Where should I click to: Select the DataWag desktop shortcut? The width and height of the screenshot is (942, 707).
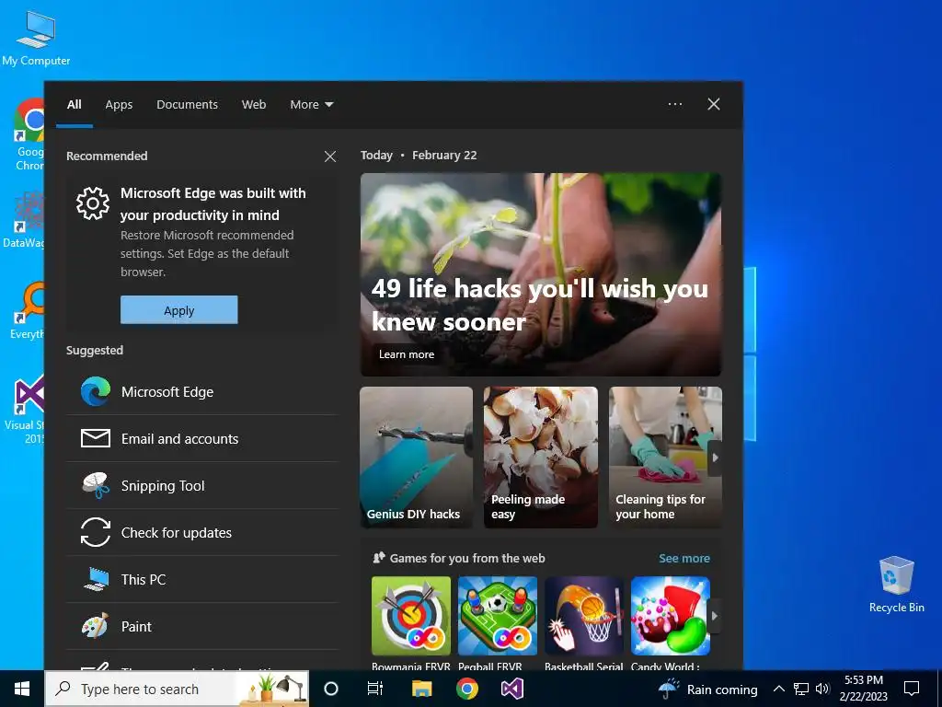[24, 219]
